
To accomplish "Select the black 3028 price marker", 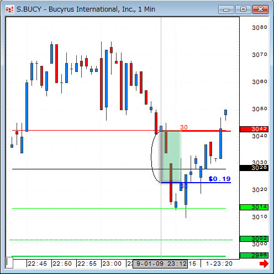I will point(254,168).
